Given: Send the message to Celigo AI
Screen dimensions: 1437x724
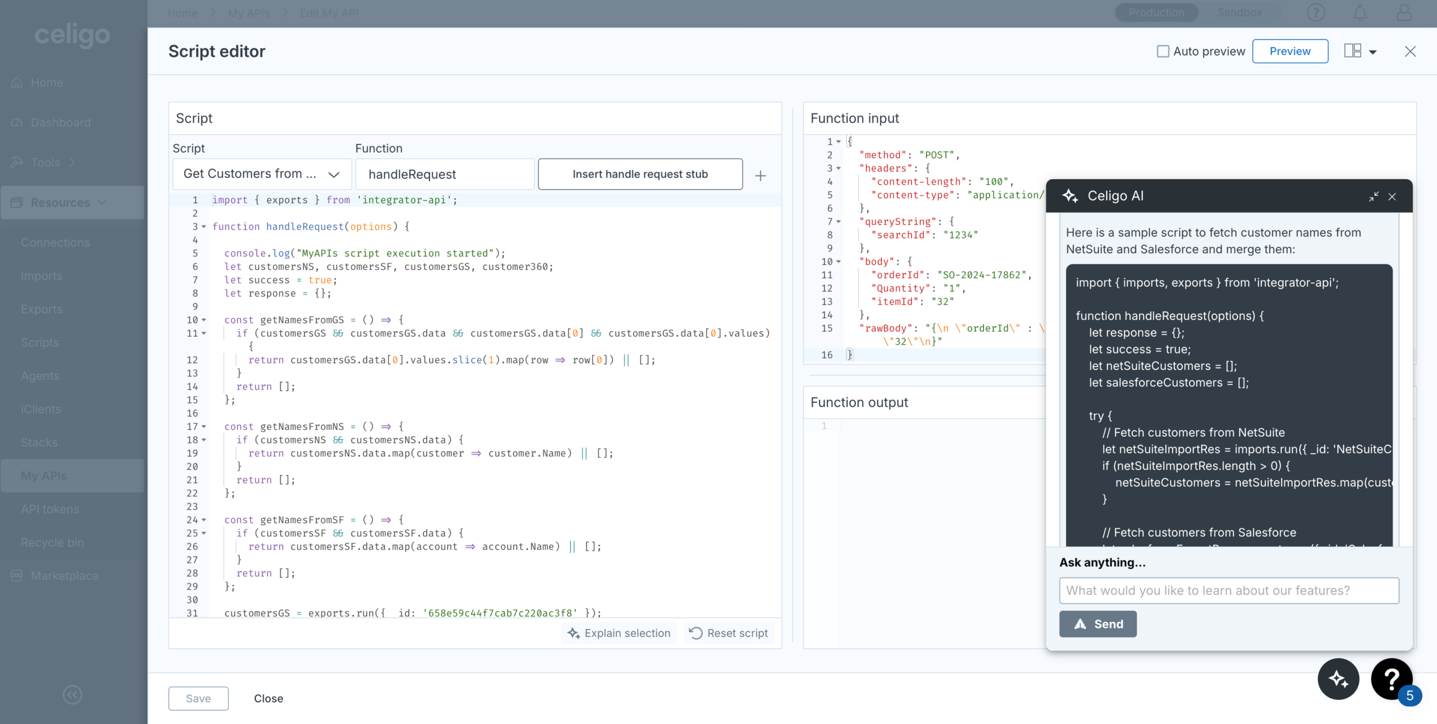Looking at the screenshot, I should (x=1097, y=624).
